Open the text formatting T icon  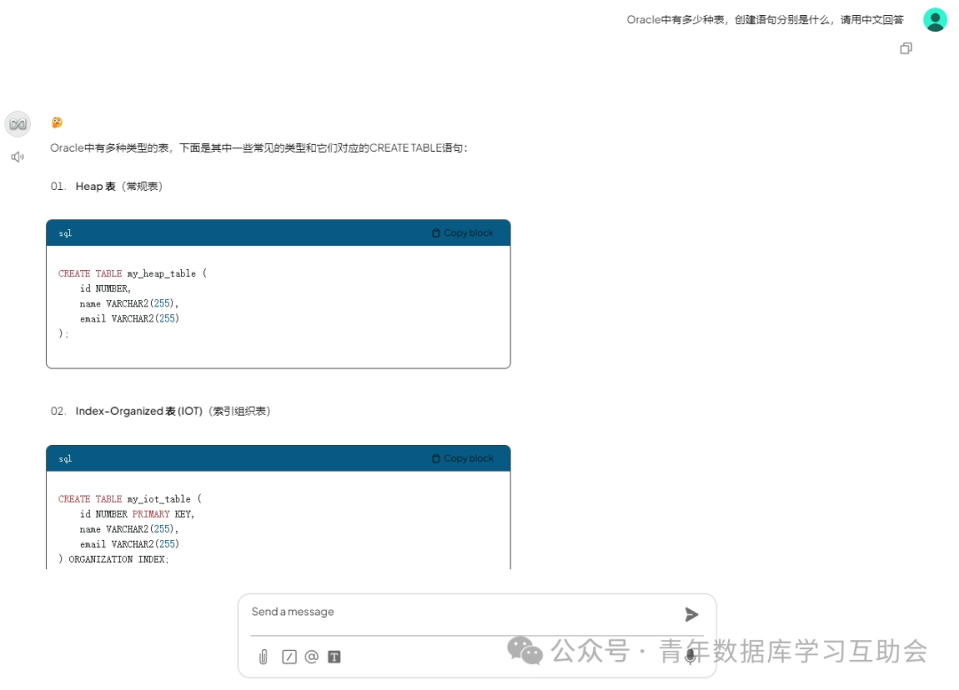tap(334, 656)
